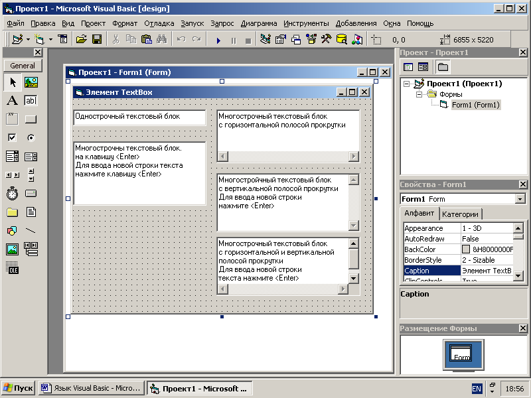Open Toolbox hammer-and-wrench icon

pyautogui.click(x=327, y=40)
